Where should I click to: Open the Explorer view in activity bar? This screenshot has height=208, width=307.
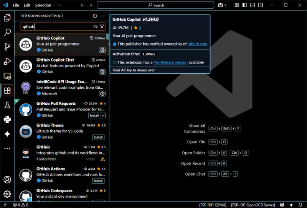pos(7,18)
